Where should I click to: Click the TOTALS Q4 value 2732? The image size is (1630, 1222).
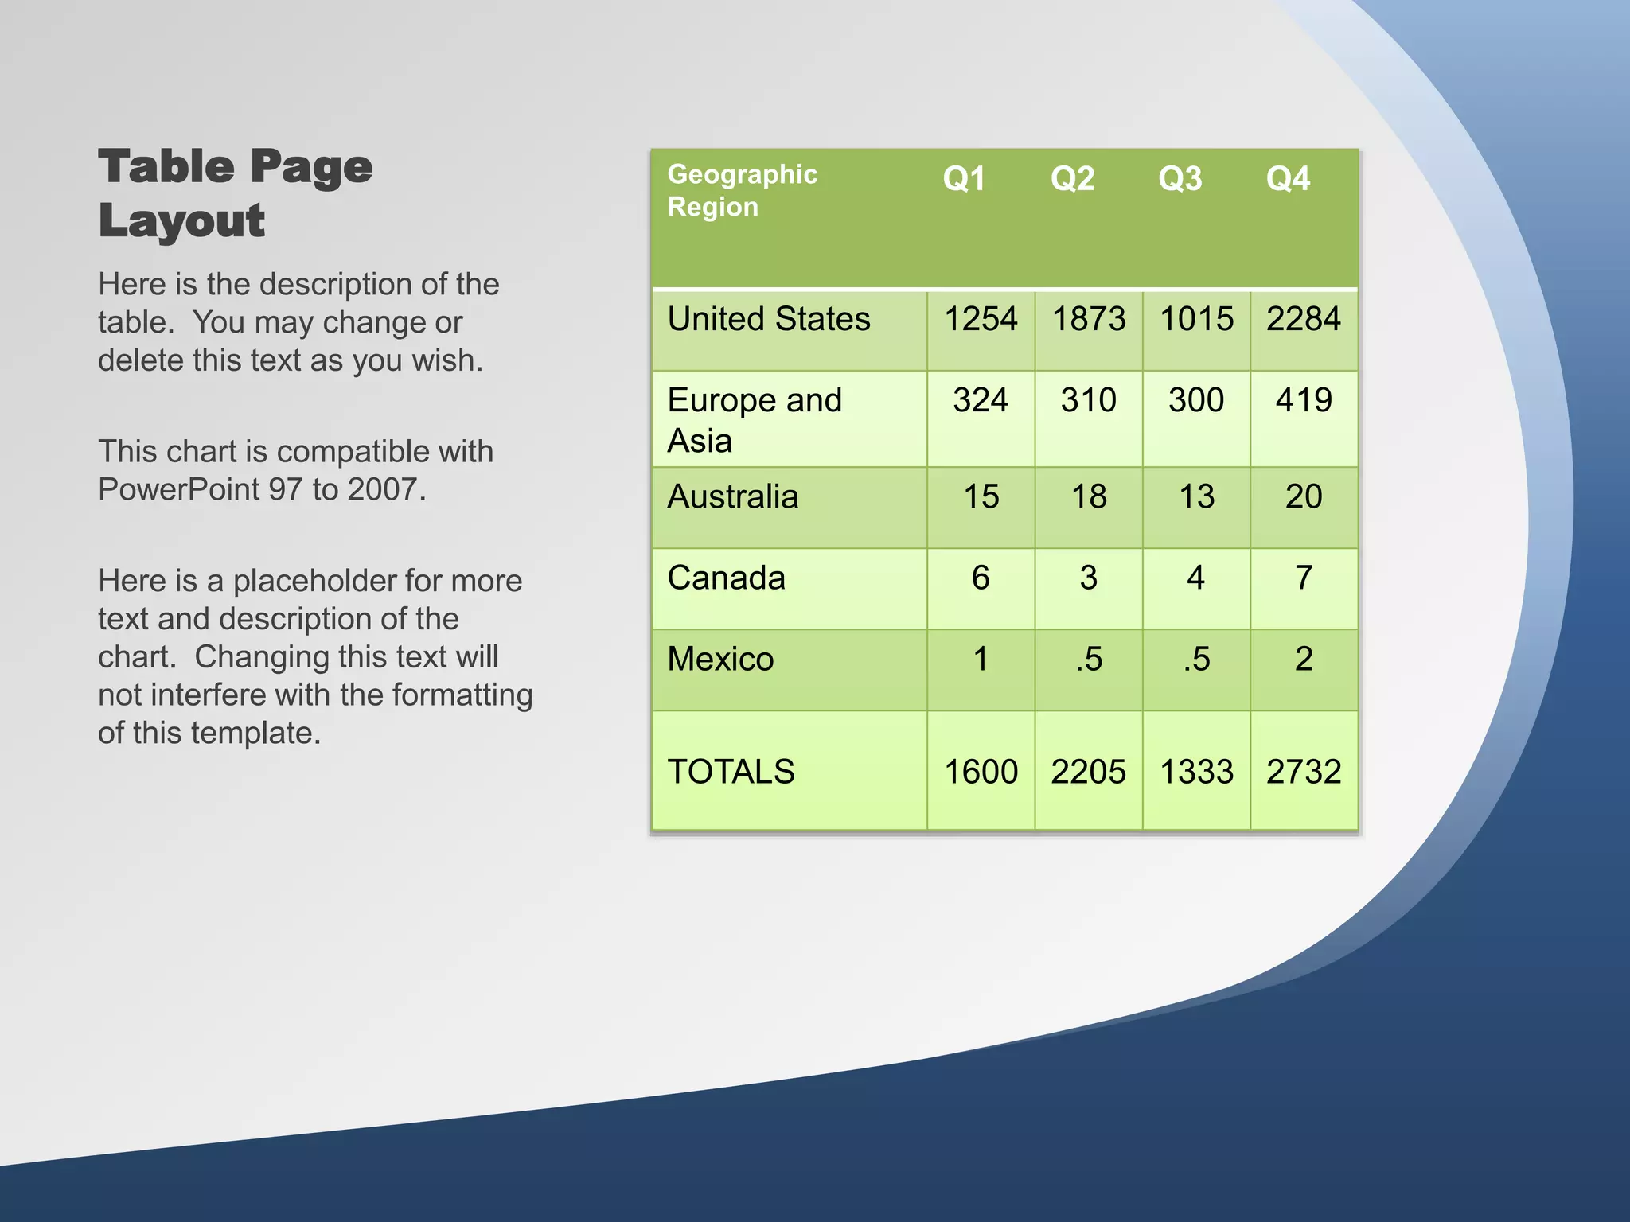pos(1304,772)
